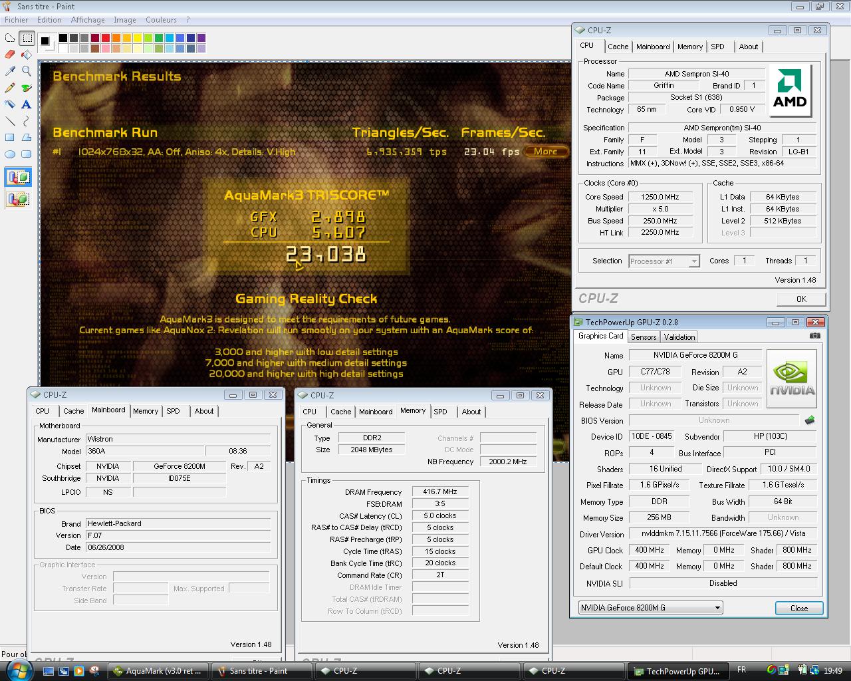The height and width of the screenshot is (681, 851).
Task: Pick the bright red color swatch
Action: pyautogui.click(x=105, y=38)
